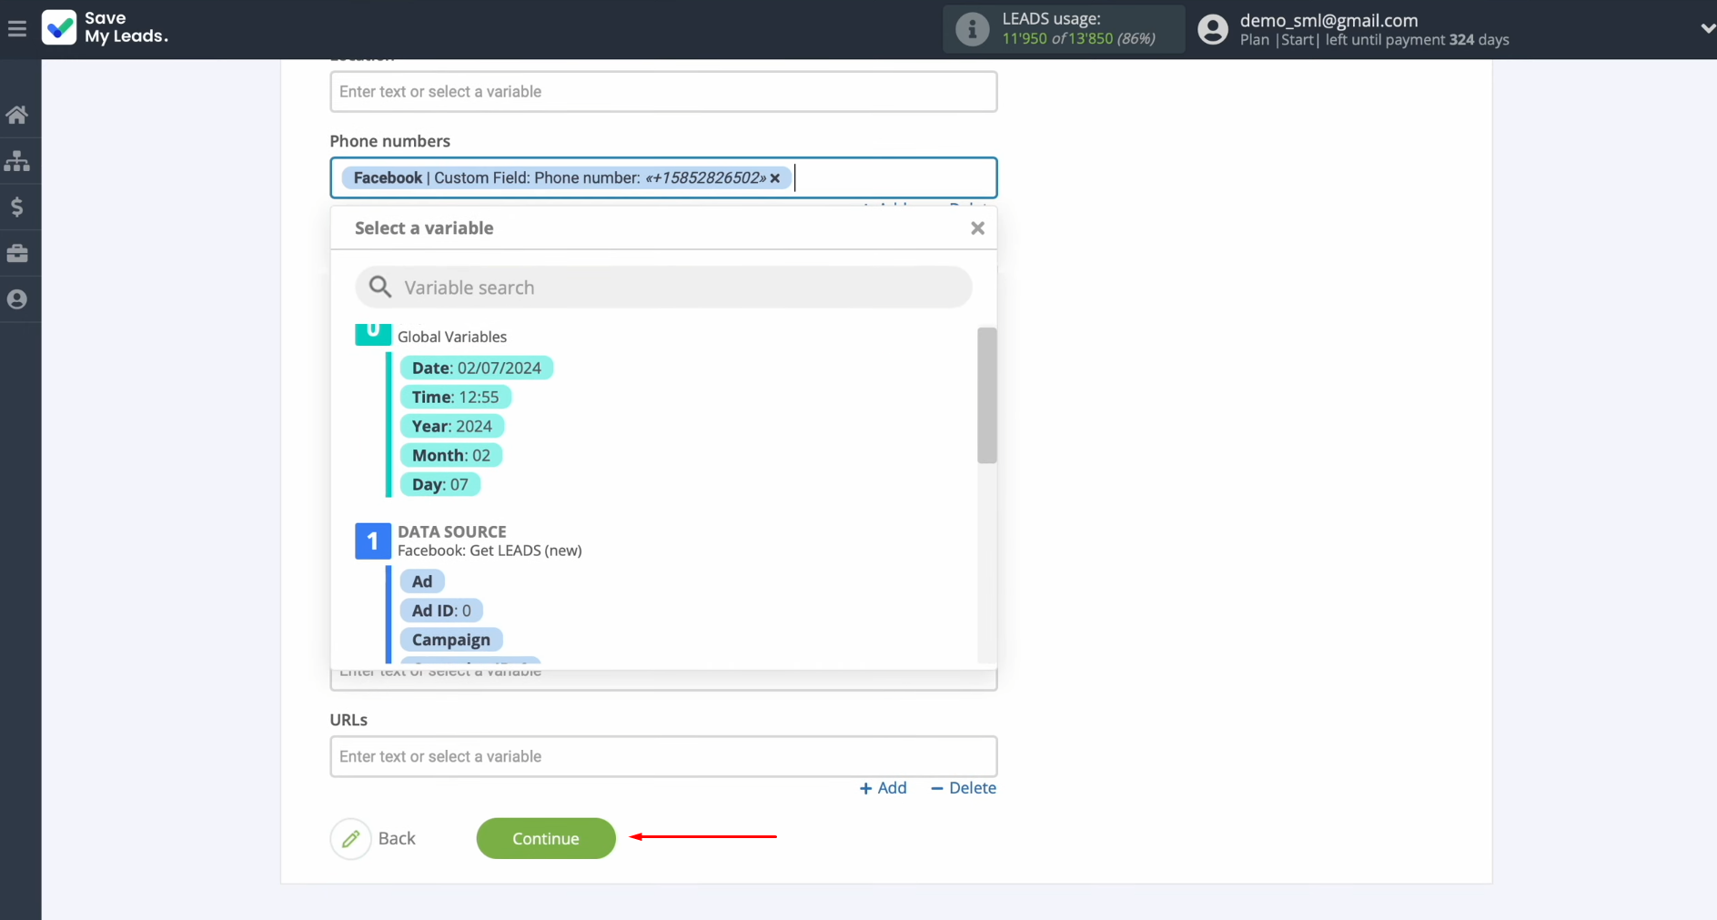Click the URLs input field
This screenshot has width=1717, height=920.
663,756
